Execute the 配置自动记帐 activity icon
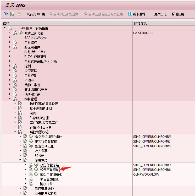 [x=31, y=146]
